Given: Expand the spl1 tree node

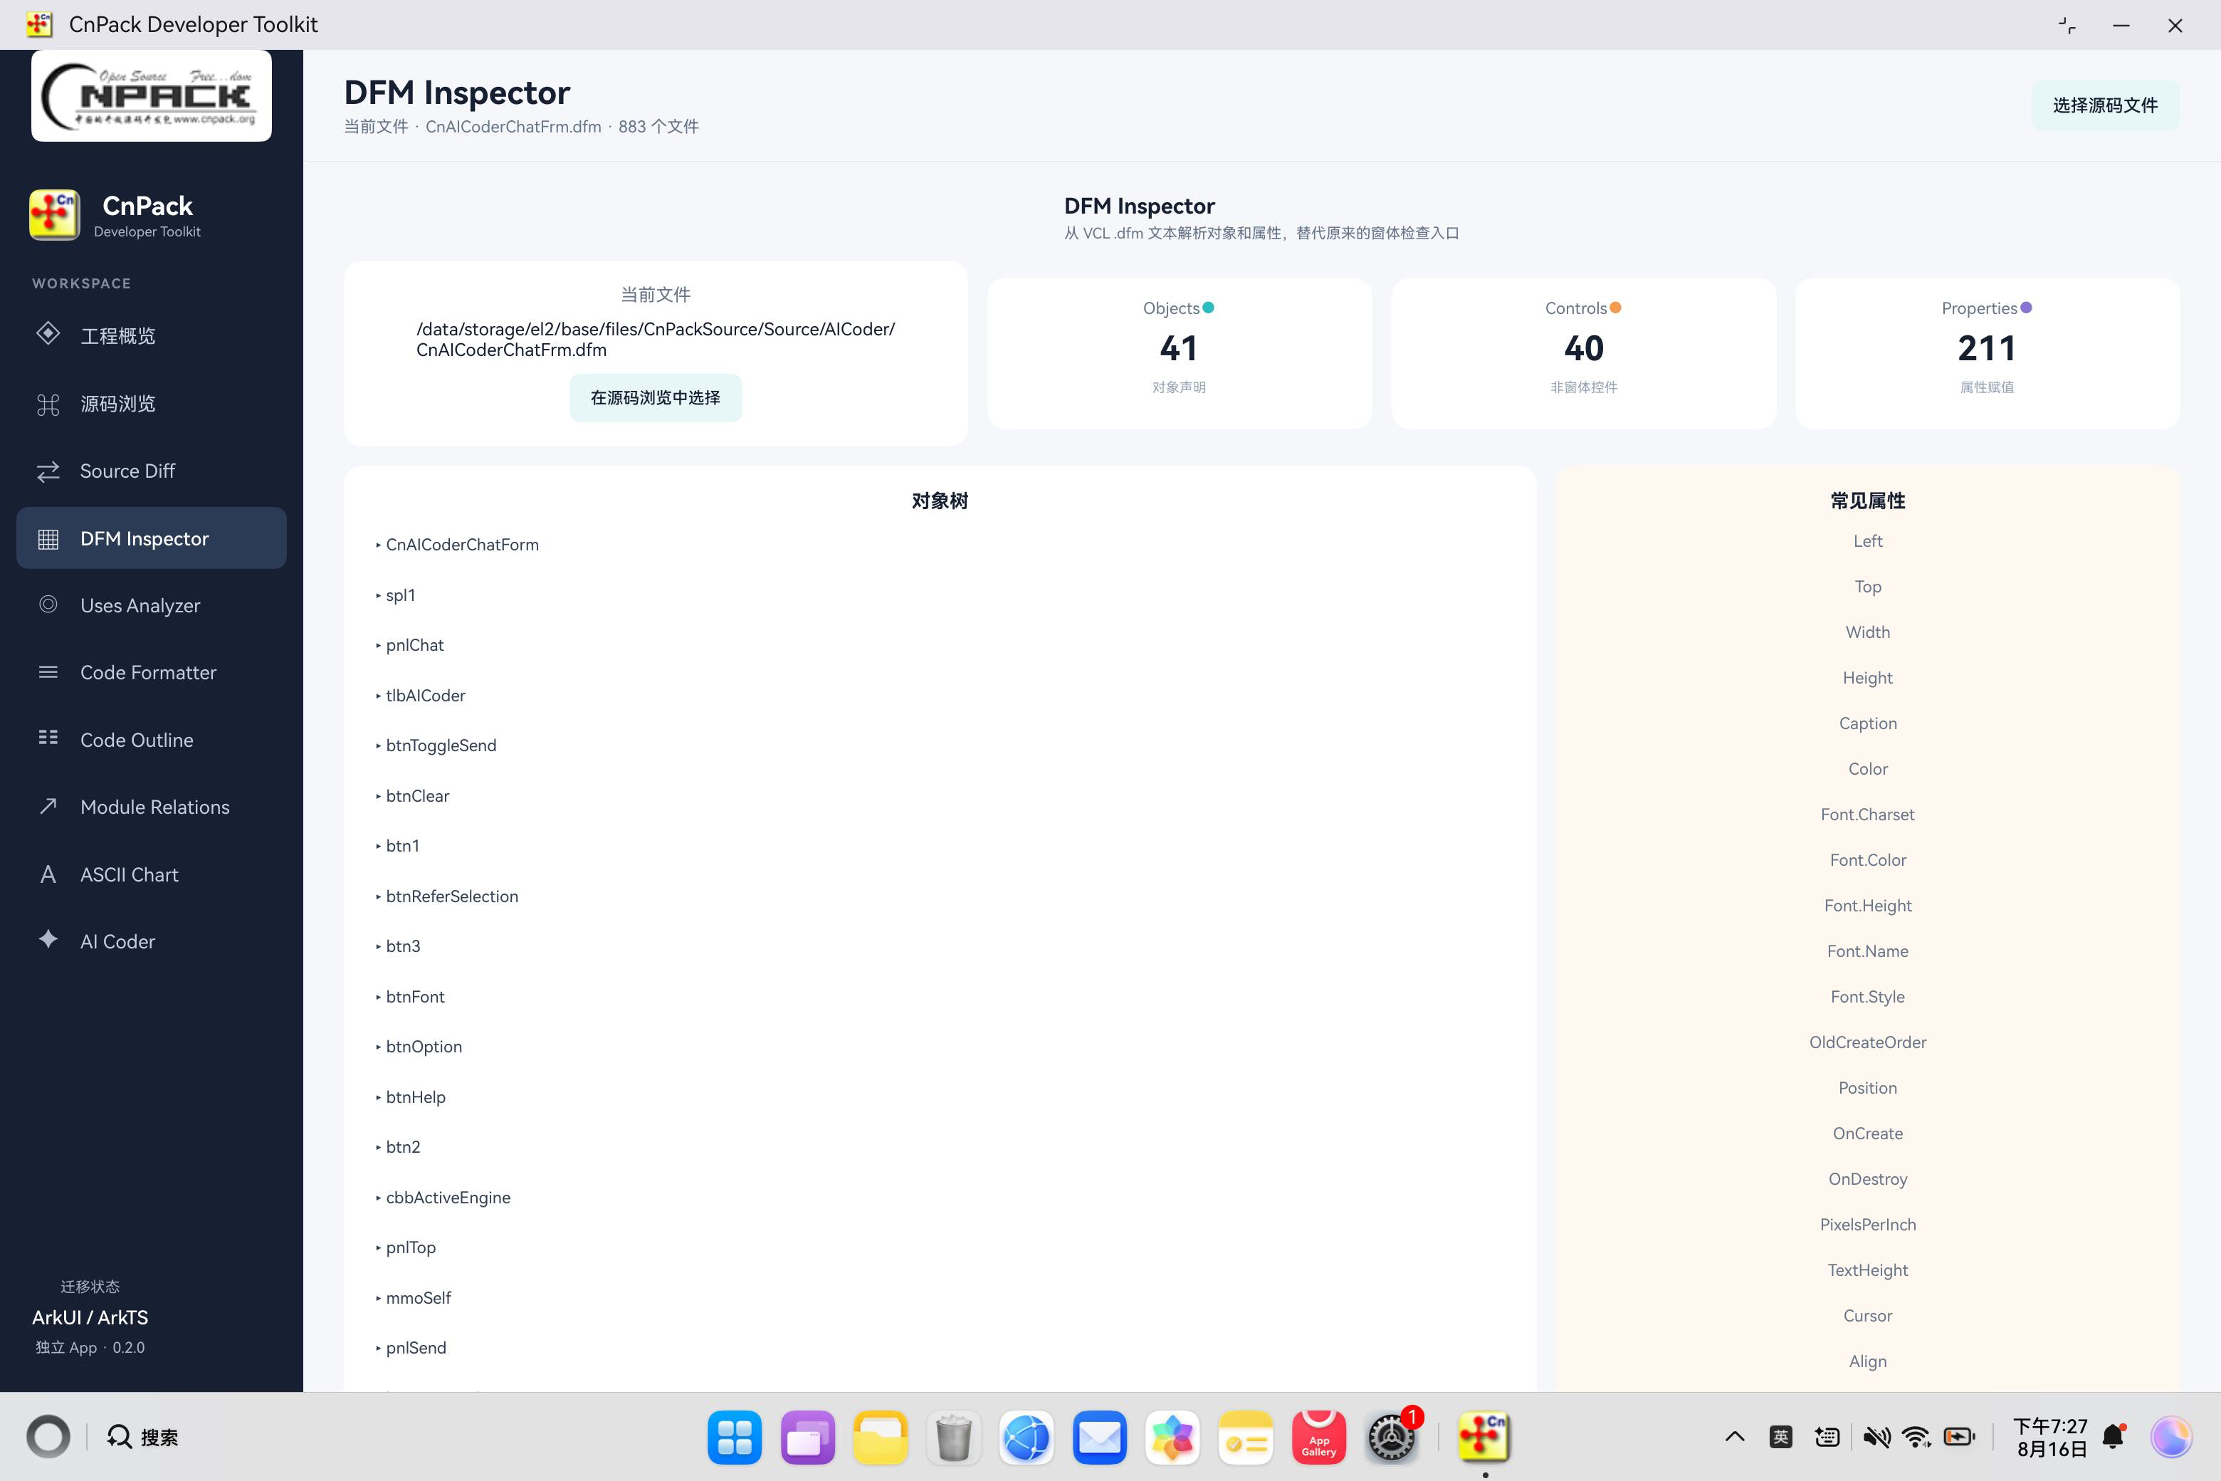Looking at the screenshot, I should (378, 595).
